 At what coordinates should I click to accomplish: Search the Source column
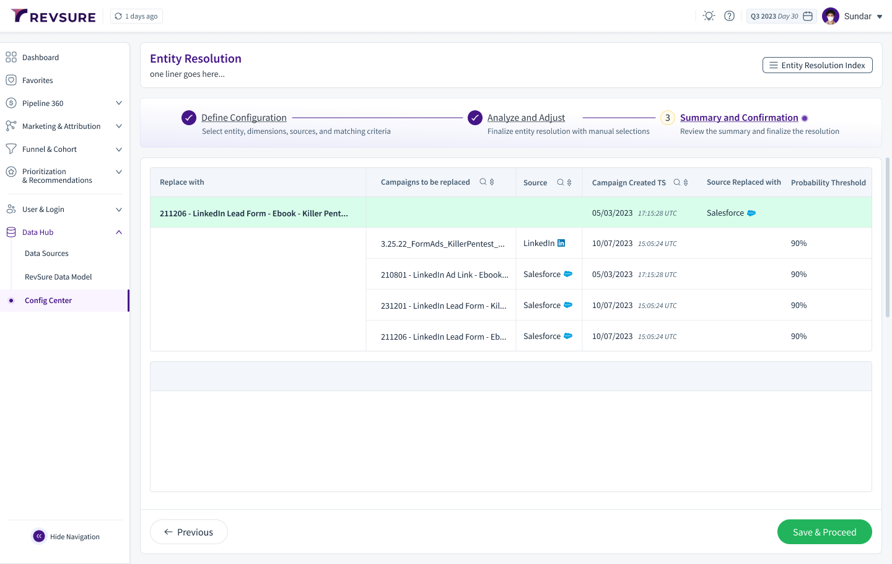[x=561, y=182]
